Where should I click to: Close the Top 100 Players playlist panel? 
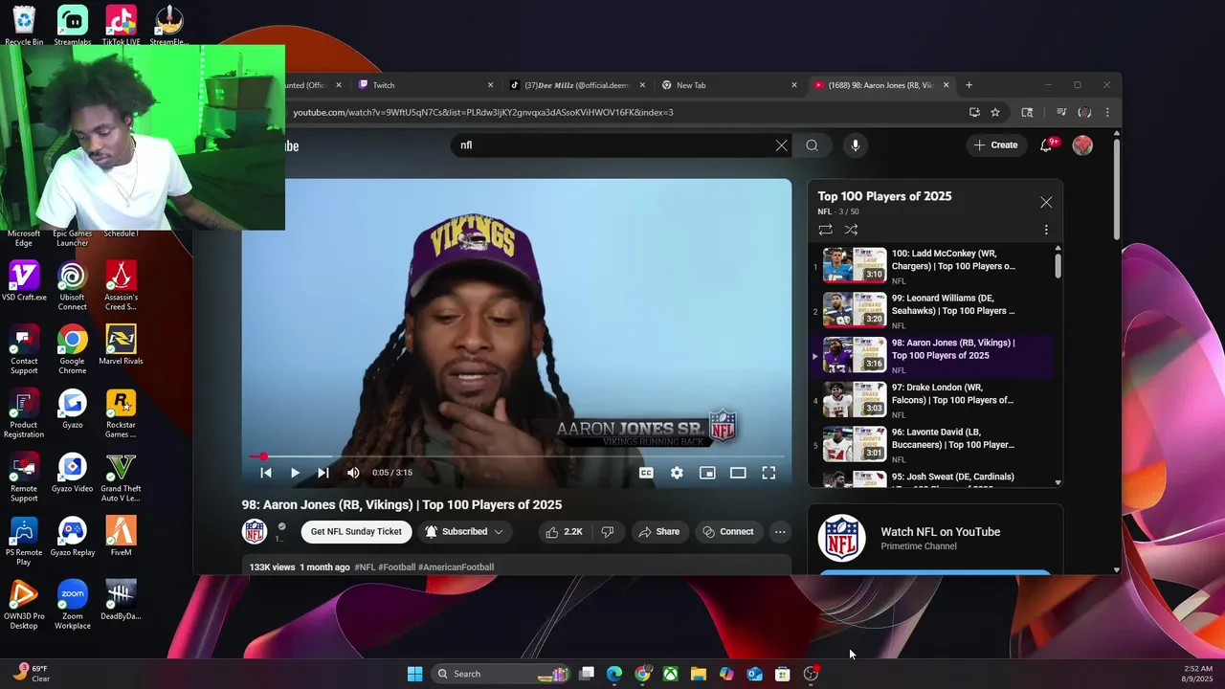pos(1046,203)
